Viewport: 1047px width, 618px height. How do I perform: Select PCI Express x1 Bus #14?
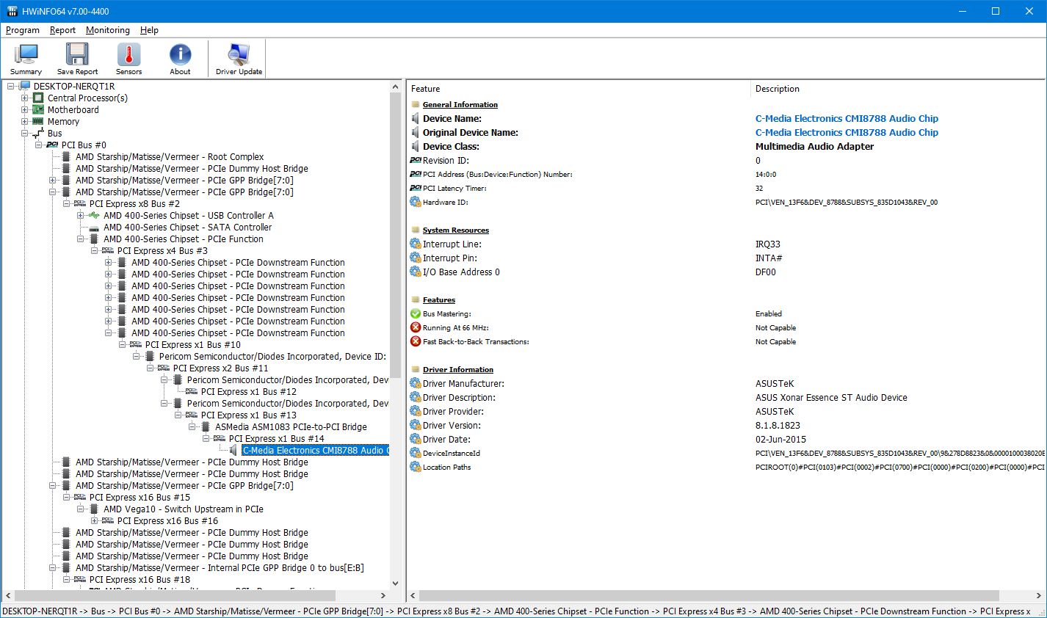276,439
